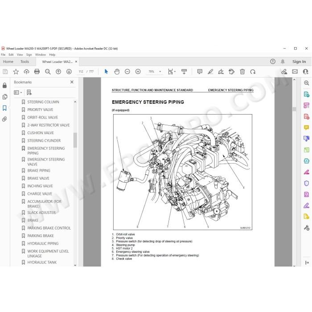312x312 pixels.
Task: Open the Comment tool in right pane
Action: pyautogui.click(x=307, y=127)
